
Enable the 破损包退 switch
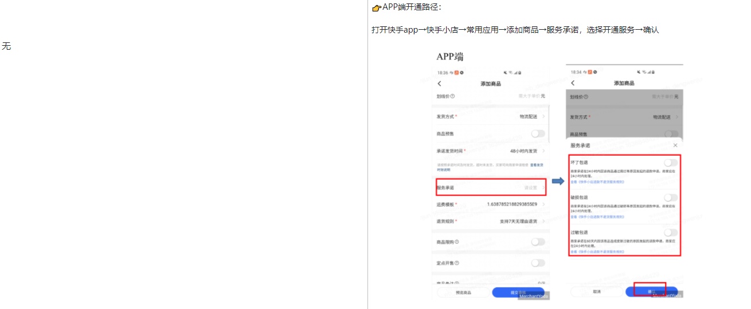click(x=671, y=197)
